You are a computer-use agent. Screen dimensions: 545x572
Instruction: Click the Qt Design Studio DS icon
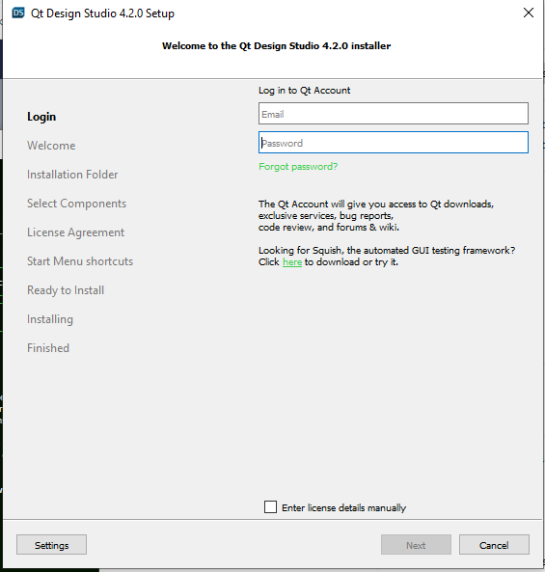[18, 14]
